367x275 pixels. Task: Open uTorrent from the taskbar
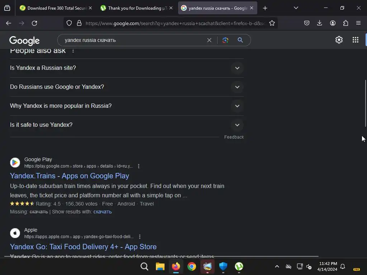239,266
